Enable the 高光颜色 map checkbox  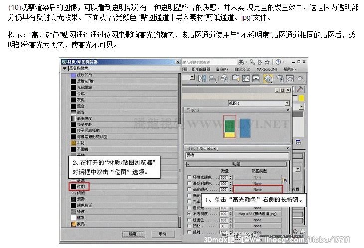click(x=189, y=189)
